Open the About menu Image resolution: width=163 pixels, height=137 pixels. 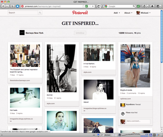(128, 13)
